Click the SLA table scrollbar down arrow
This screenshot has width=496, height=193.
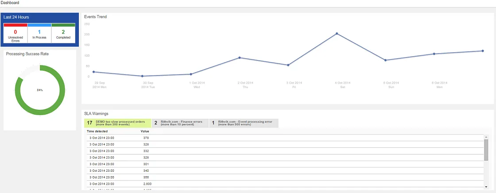pos(486,187)
